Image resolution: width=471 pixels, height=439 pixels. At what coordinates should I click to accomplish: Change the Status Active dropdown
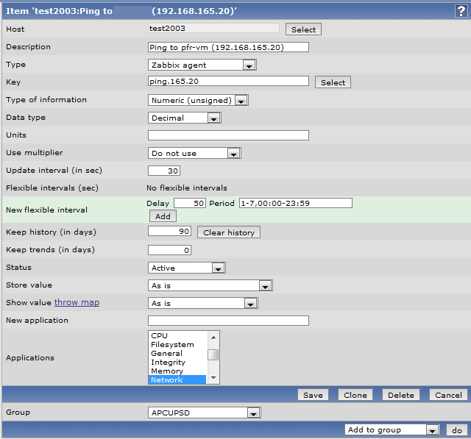(187, 268)
